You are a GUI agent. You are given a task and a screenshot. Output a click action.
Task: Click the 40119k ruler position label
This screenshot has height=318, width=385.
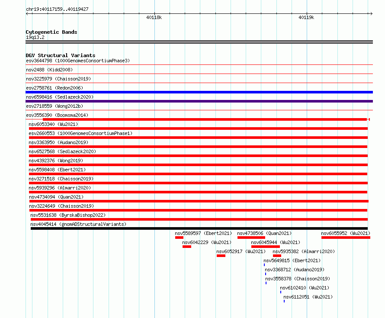click(x=306, y=17)
